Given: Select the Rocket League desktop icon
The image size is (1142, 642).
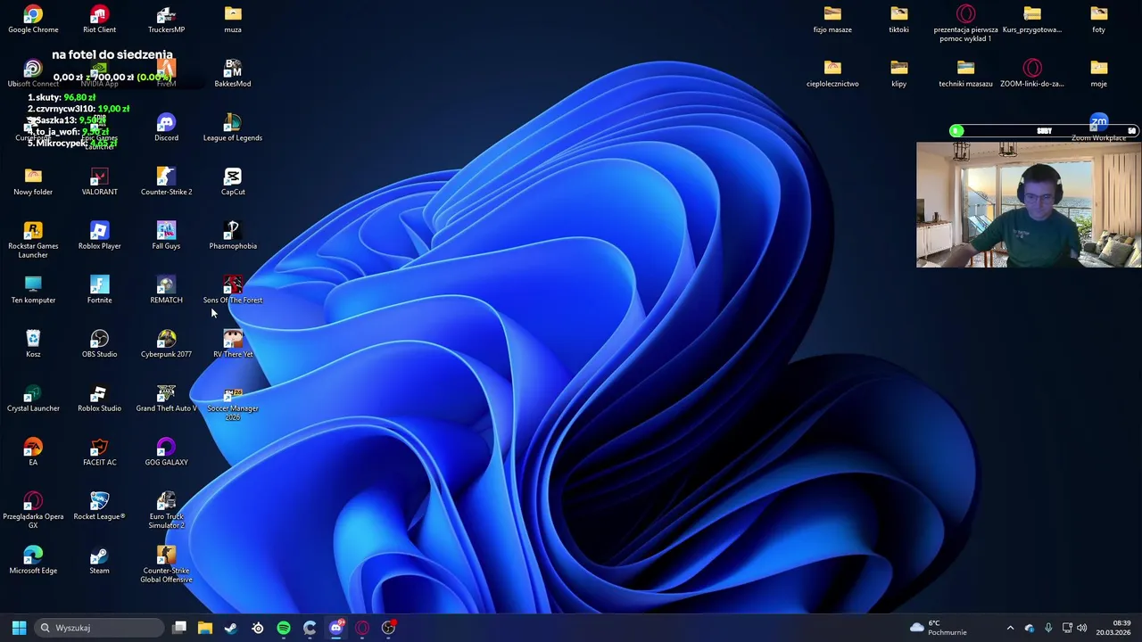Looking at the screenshot, I should point(99,506).
